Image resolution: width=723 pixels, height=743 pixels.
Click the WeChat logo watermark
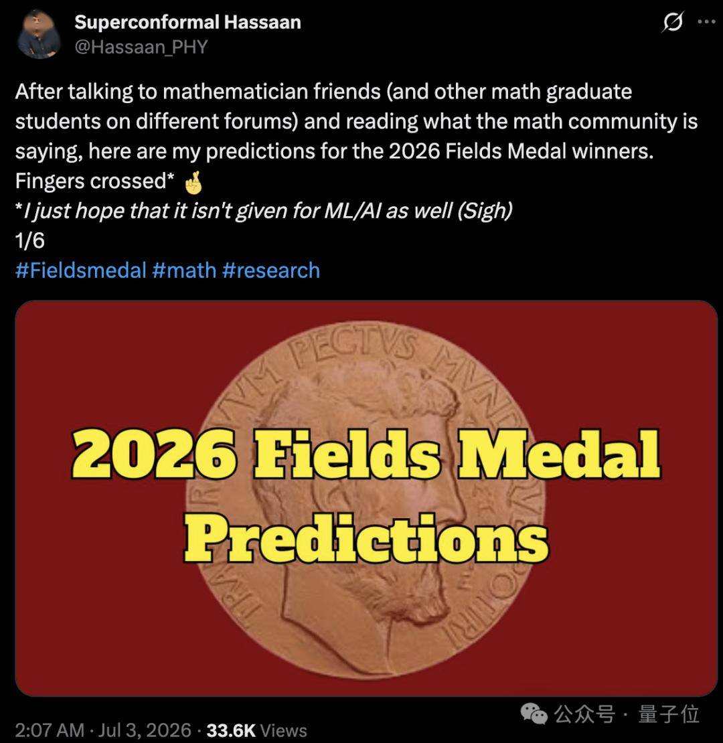click(534, 714)
